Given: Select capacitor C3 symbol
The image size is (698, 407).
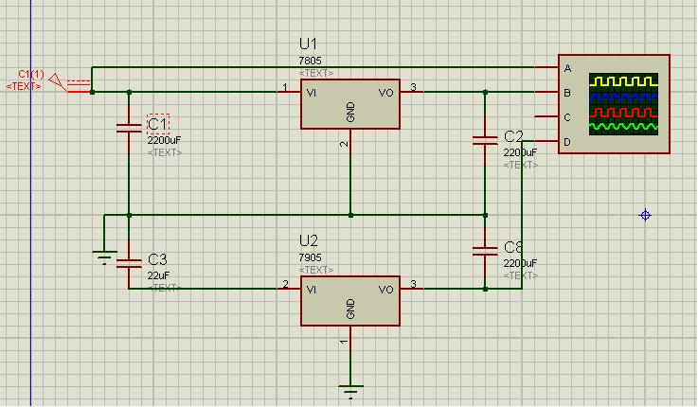Looking at the screenshot, I should 129,264.
